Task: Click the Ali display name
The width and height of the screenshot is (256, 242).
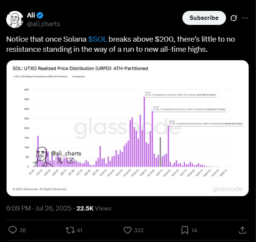Action: (x=31, y=15)
